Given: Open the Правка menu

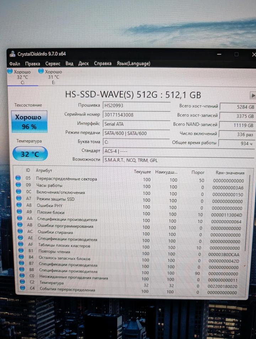Looking at the screenshot, I should (32, 64).
